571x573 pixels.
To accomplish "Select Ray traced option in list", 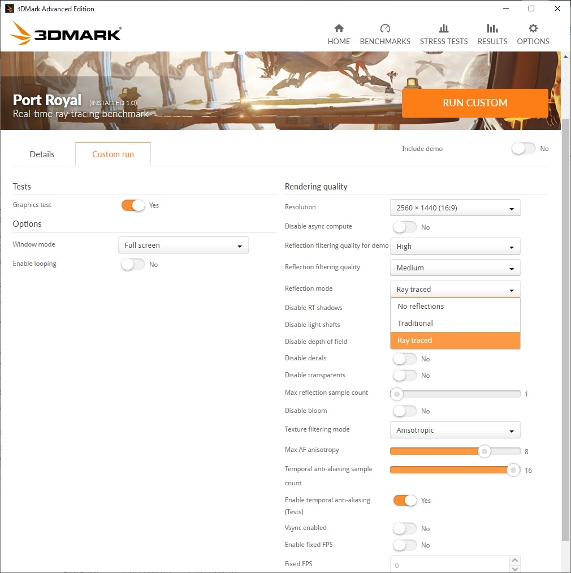I will [455, 340].
